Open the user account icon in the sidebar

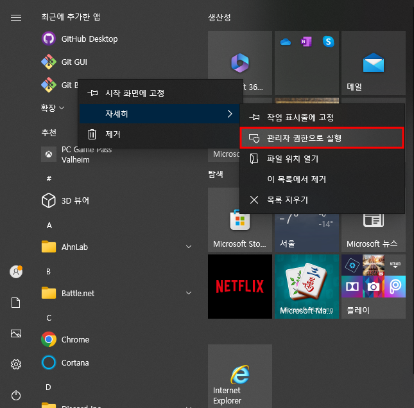(16, 272)
